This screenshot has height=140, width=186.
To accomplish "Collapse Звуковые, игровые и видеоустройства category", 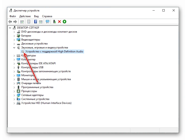I will pos(14,48).
